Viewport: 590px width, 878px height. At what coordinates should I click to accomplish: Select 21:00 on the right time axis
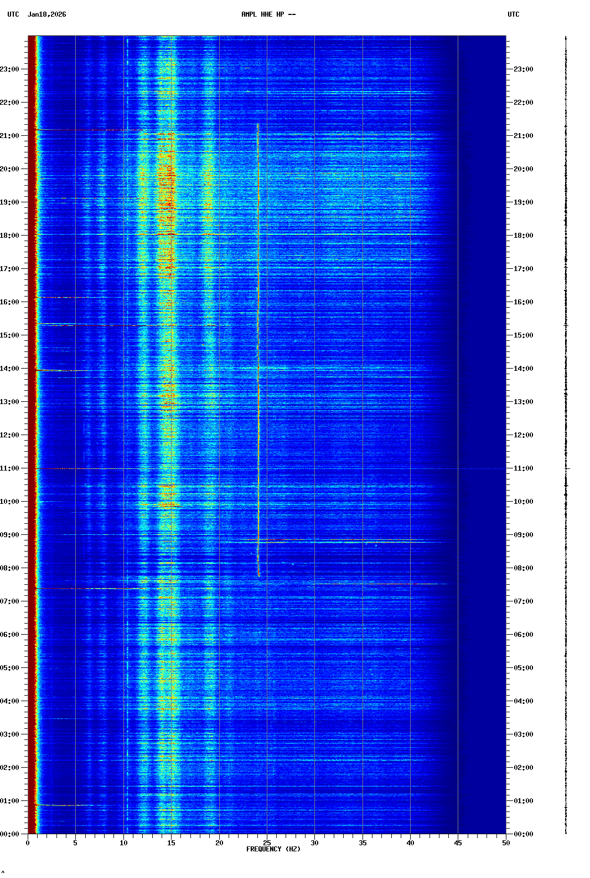pos(523,136)
